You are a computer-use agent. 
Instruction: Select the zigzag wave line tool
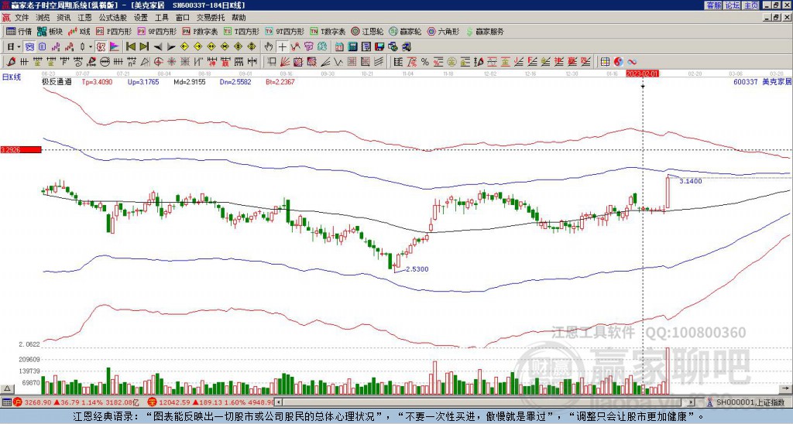[x=338, y=62]
